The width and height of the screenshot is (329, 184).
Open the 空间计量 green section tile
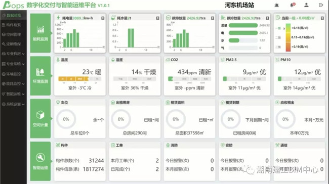pos(40,119)
